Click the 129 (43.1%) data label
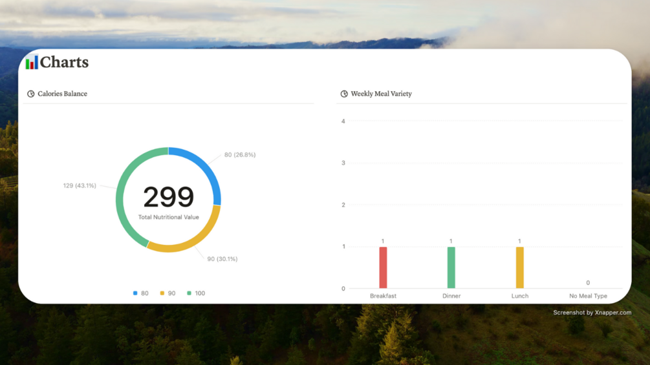 coord(80,186)
